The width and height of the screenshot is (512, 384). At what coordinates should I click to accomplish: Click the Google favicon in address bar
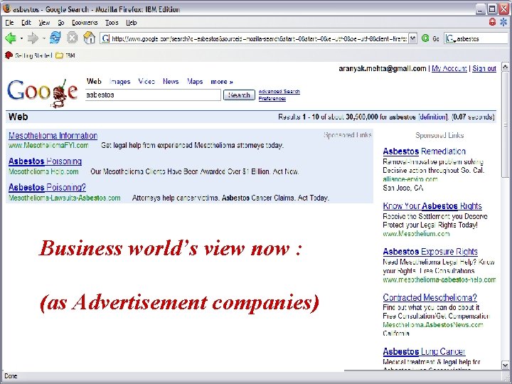(x=105, y=38)
